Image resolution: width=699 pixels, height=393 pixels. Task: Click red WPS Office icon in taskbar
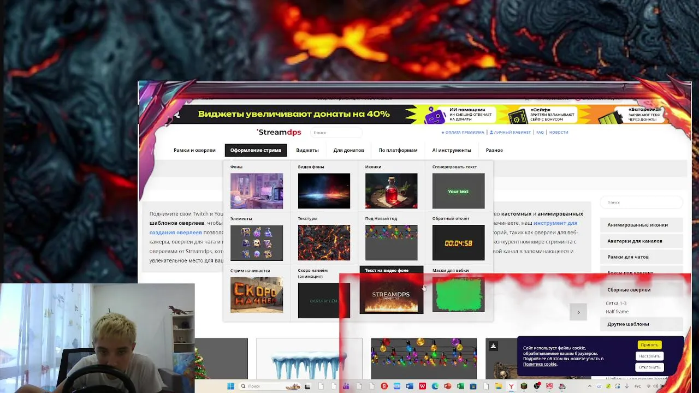point(422,386)
